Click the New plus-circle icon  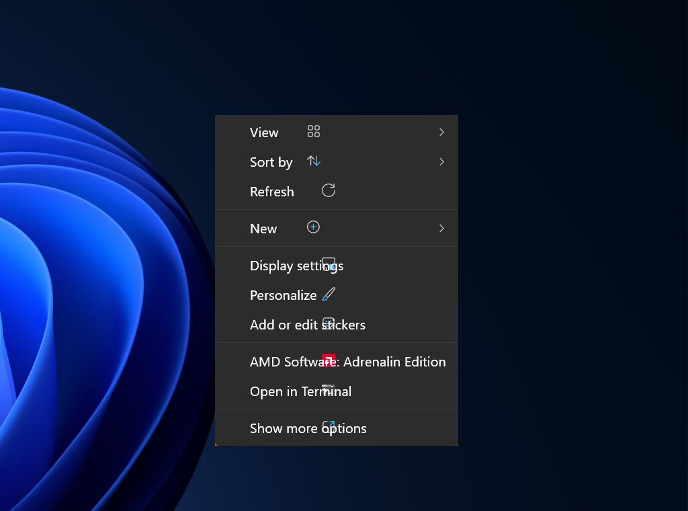pyautogui.click(x=313, y=227)
